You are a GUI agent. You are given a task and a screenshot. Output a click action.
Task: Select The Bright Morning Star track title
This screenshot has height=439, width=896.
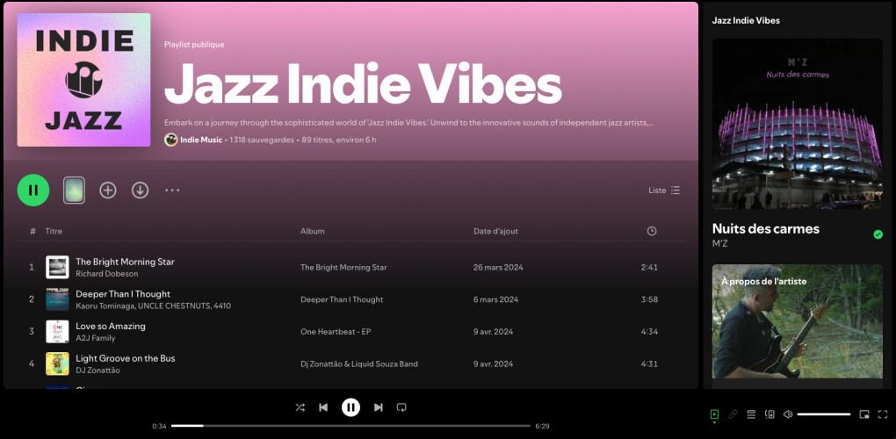[x=125, y=262]
